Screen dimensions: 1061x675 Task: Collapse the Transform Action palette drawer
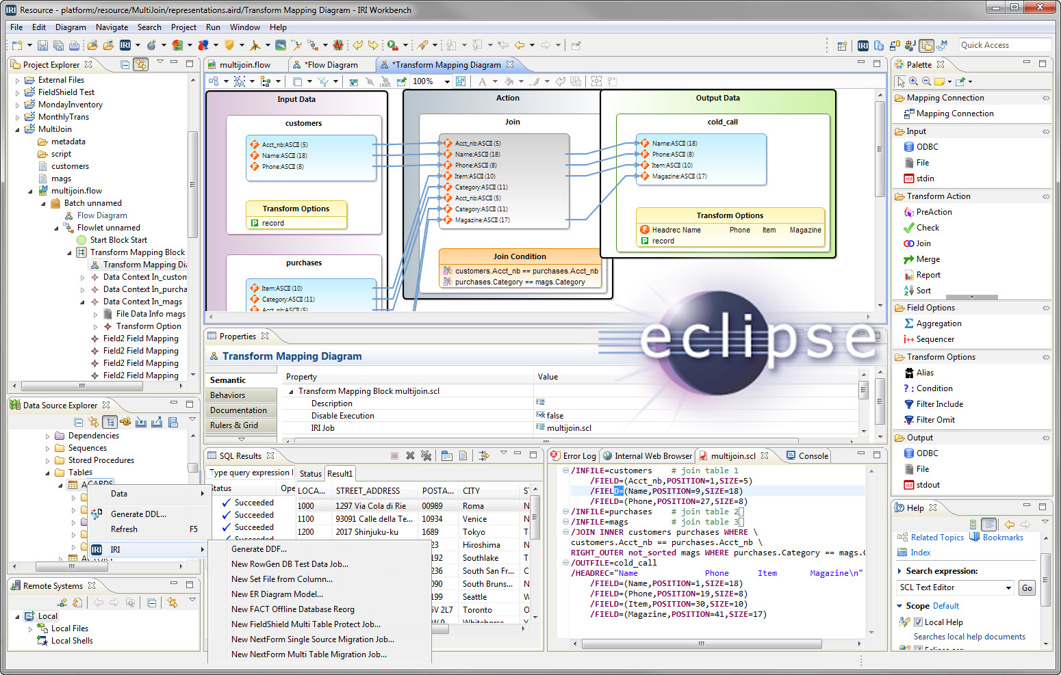938,196
